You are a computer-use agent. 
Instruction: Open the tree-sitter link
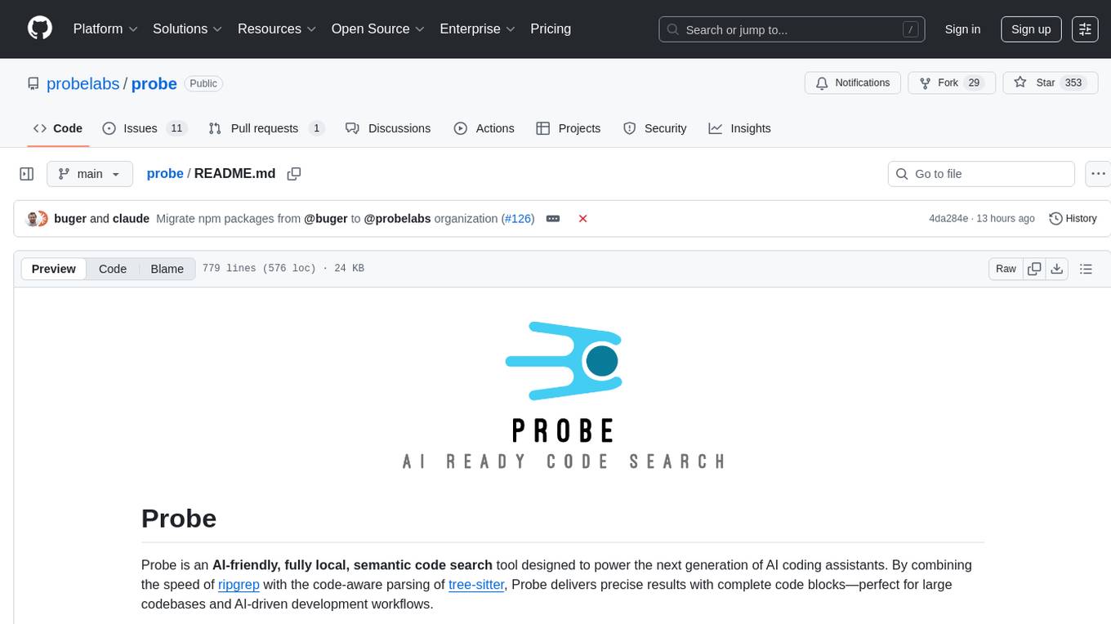pyautogui.click(x=476, y=585)
